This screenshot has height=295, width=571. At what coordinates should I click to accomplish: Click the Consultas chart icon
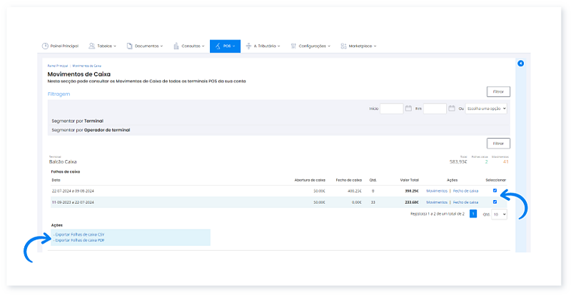[176, 46]
